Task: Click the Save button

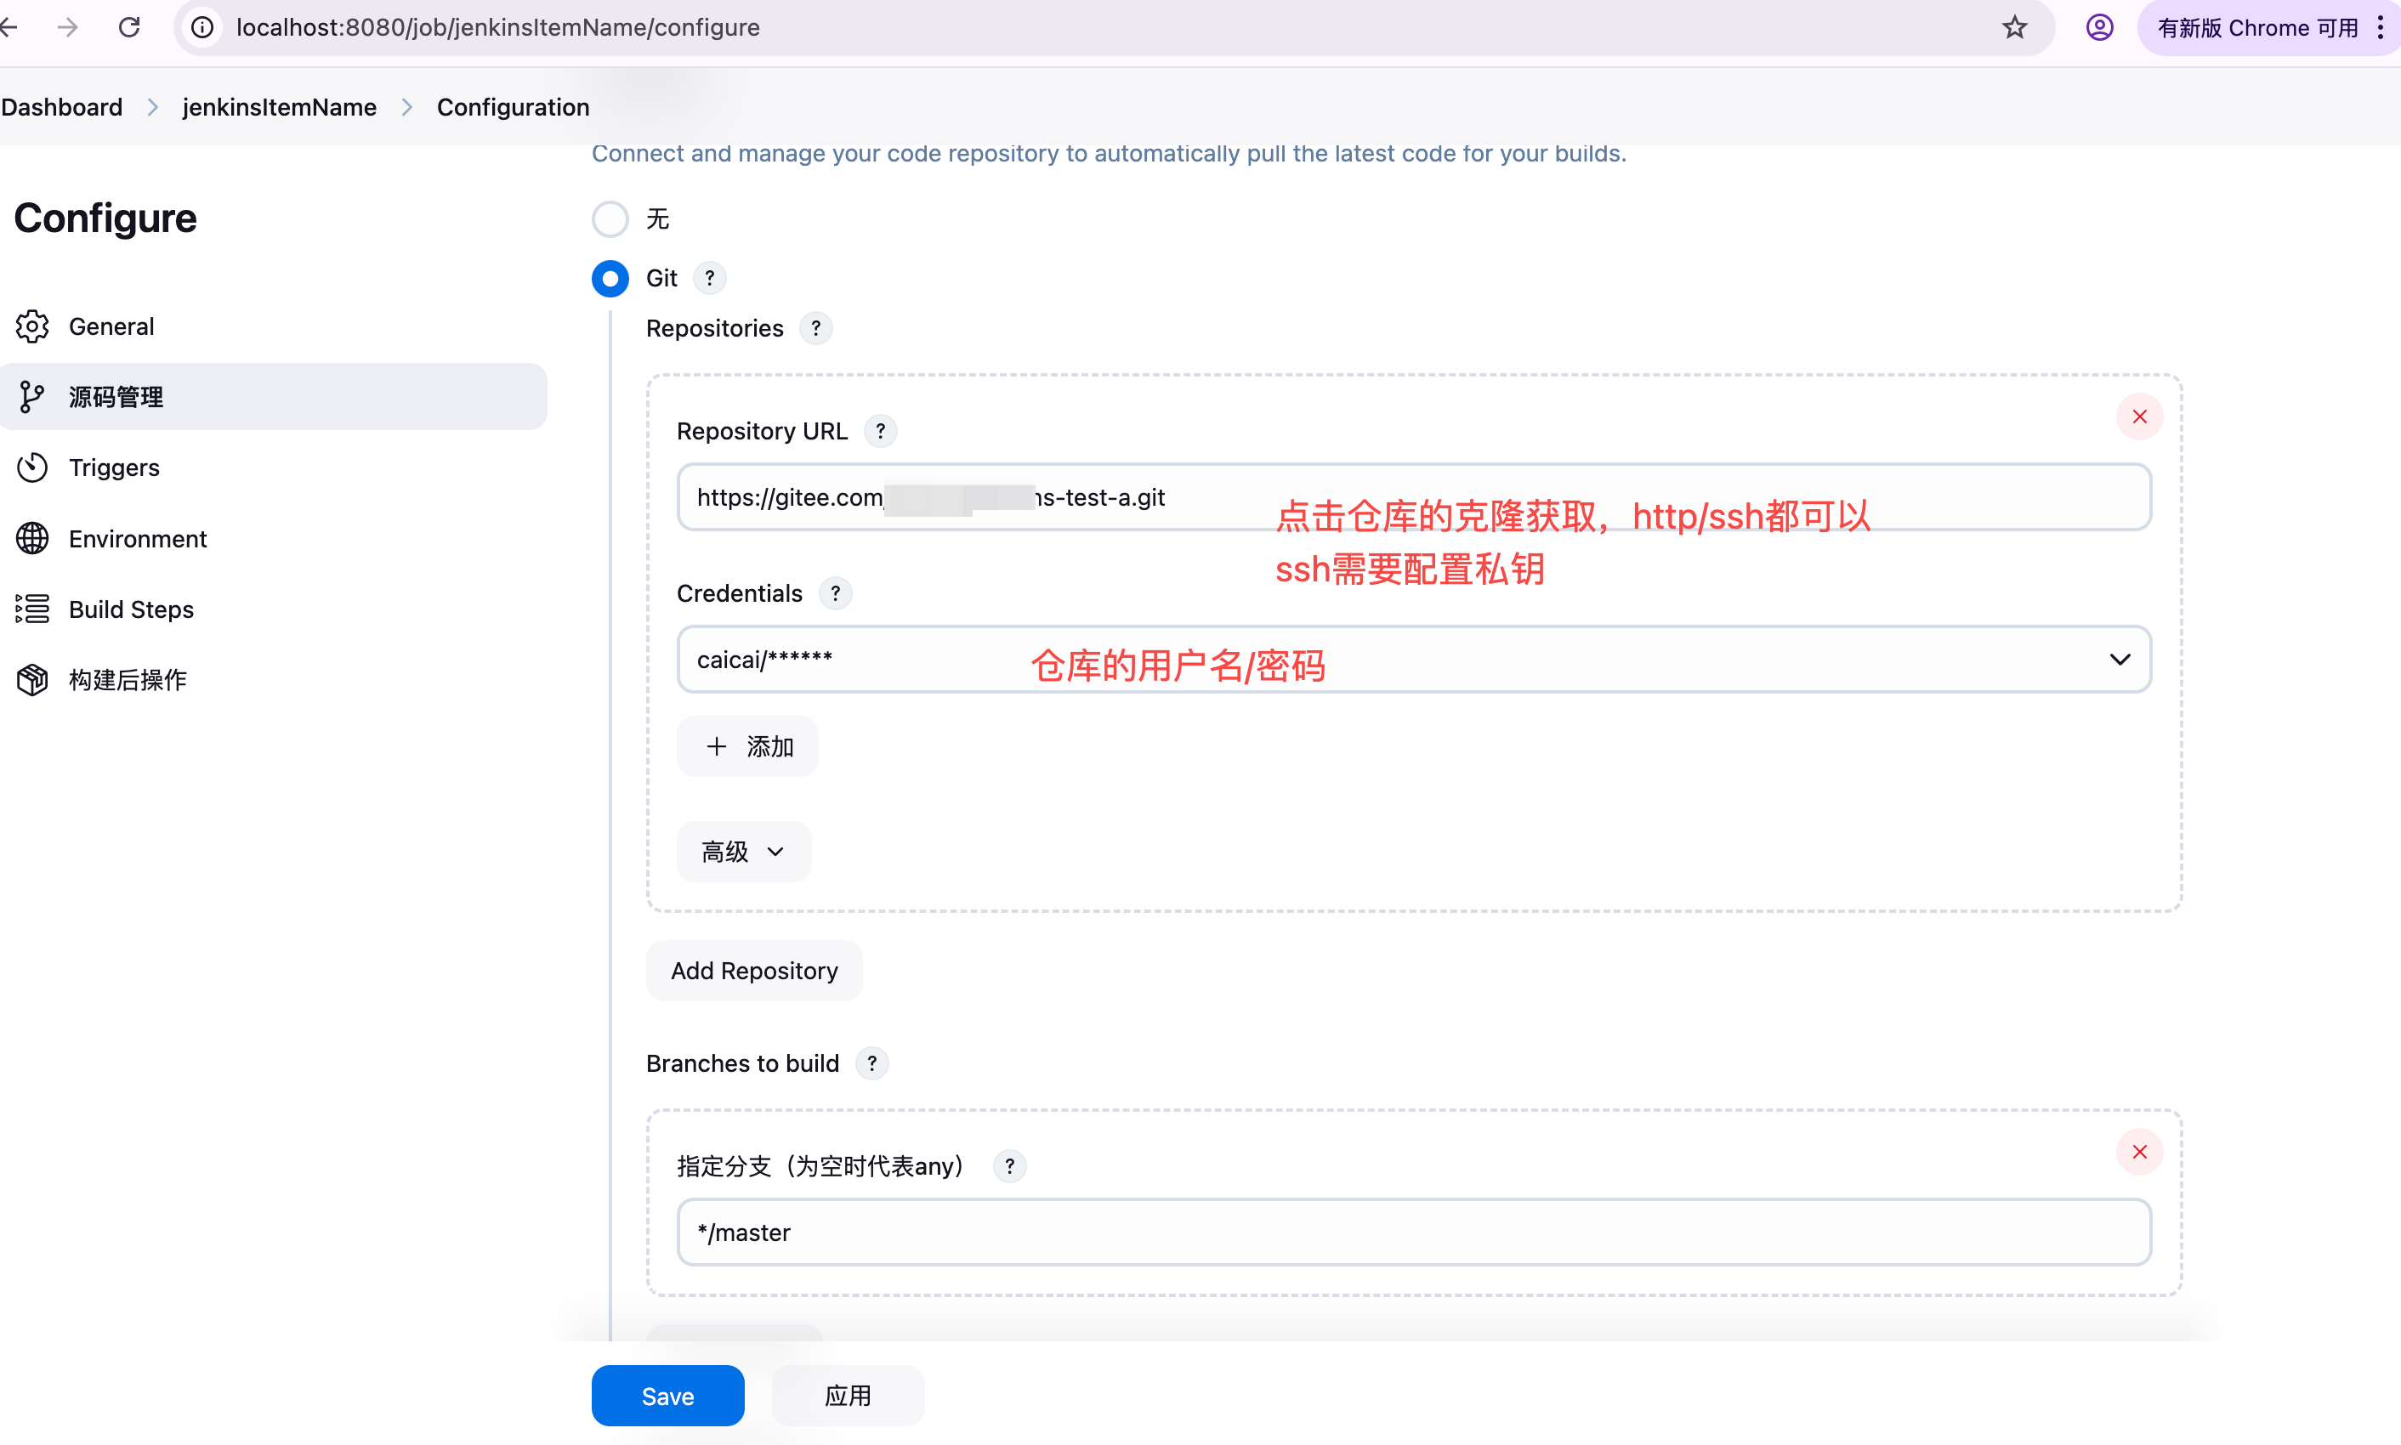Action: [668, 1397]
